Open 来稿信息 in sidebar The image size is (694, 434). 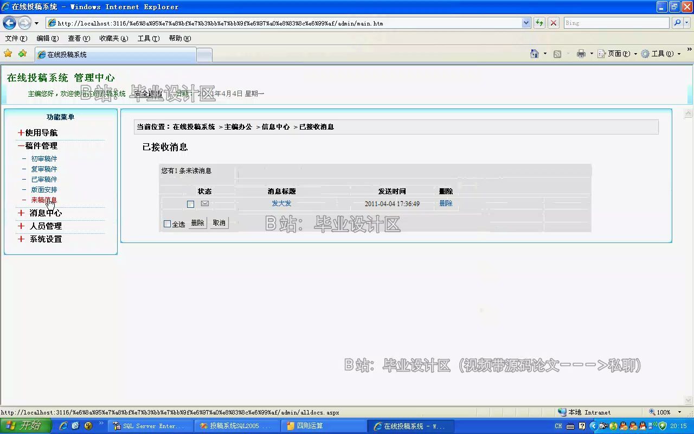click(x=44, y=200)
